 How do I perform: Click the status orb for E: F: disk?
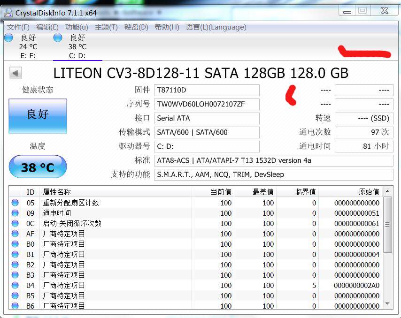tap(8, 38)
